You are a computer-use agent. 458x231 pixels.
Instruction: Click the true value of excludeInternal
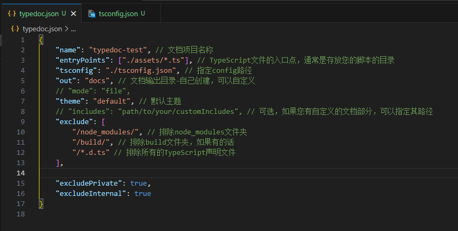[x=143, y=193]
